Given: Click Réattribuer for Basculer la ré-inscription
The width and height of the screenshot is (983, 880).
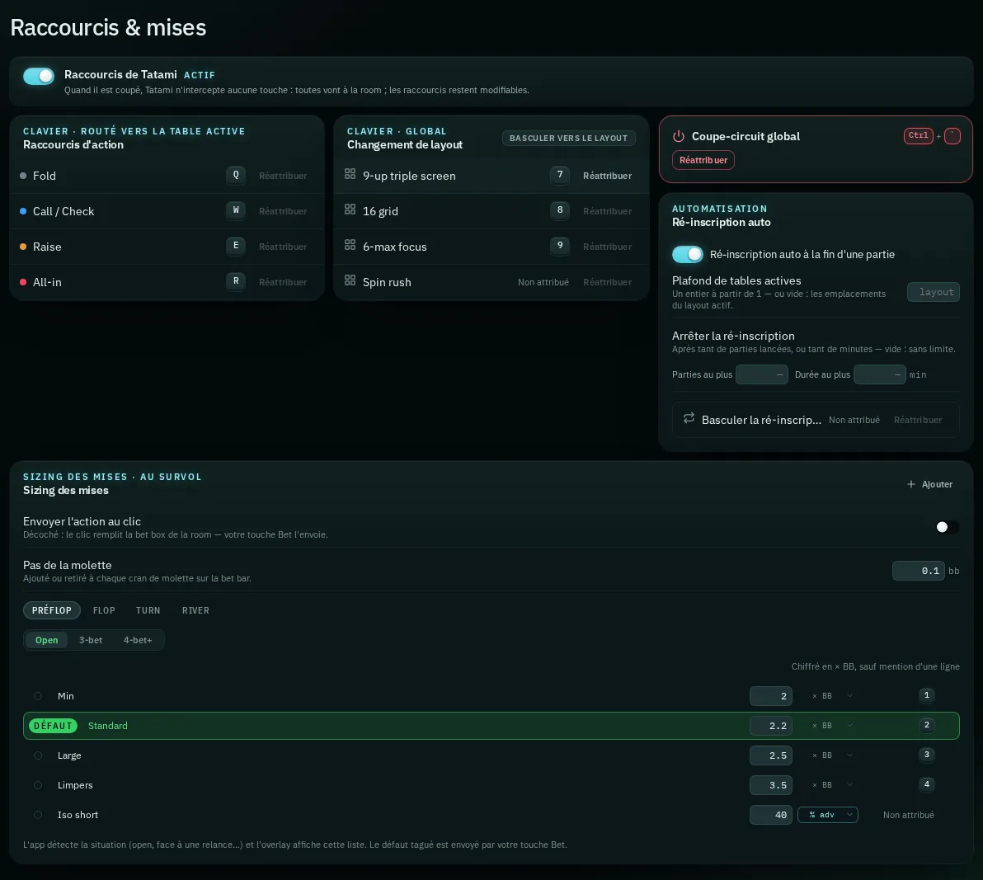Looking at the screenshot, I should pyautogui.click(x=918, y=420).
